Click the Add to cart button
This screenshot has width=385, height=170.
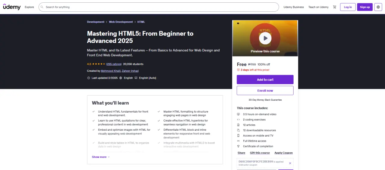[x=265, y=80]
